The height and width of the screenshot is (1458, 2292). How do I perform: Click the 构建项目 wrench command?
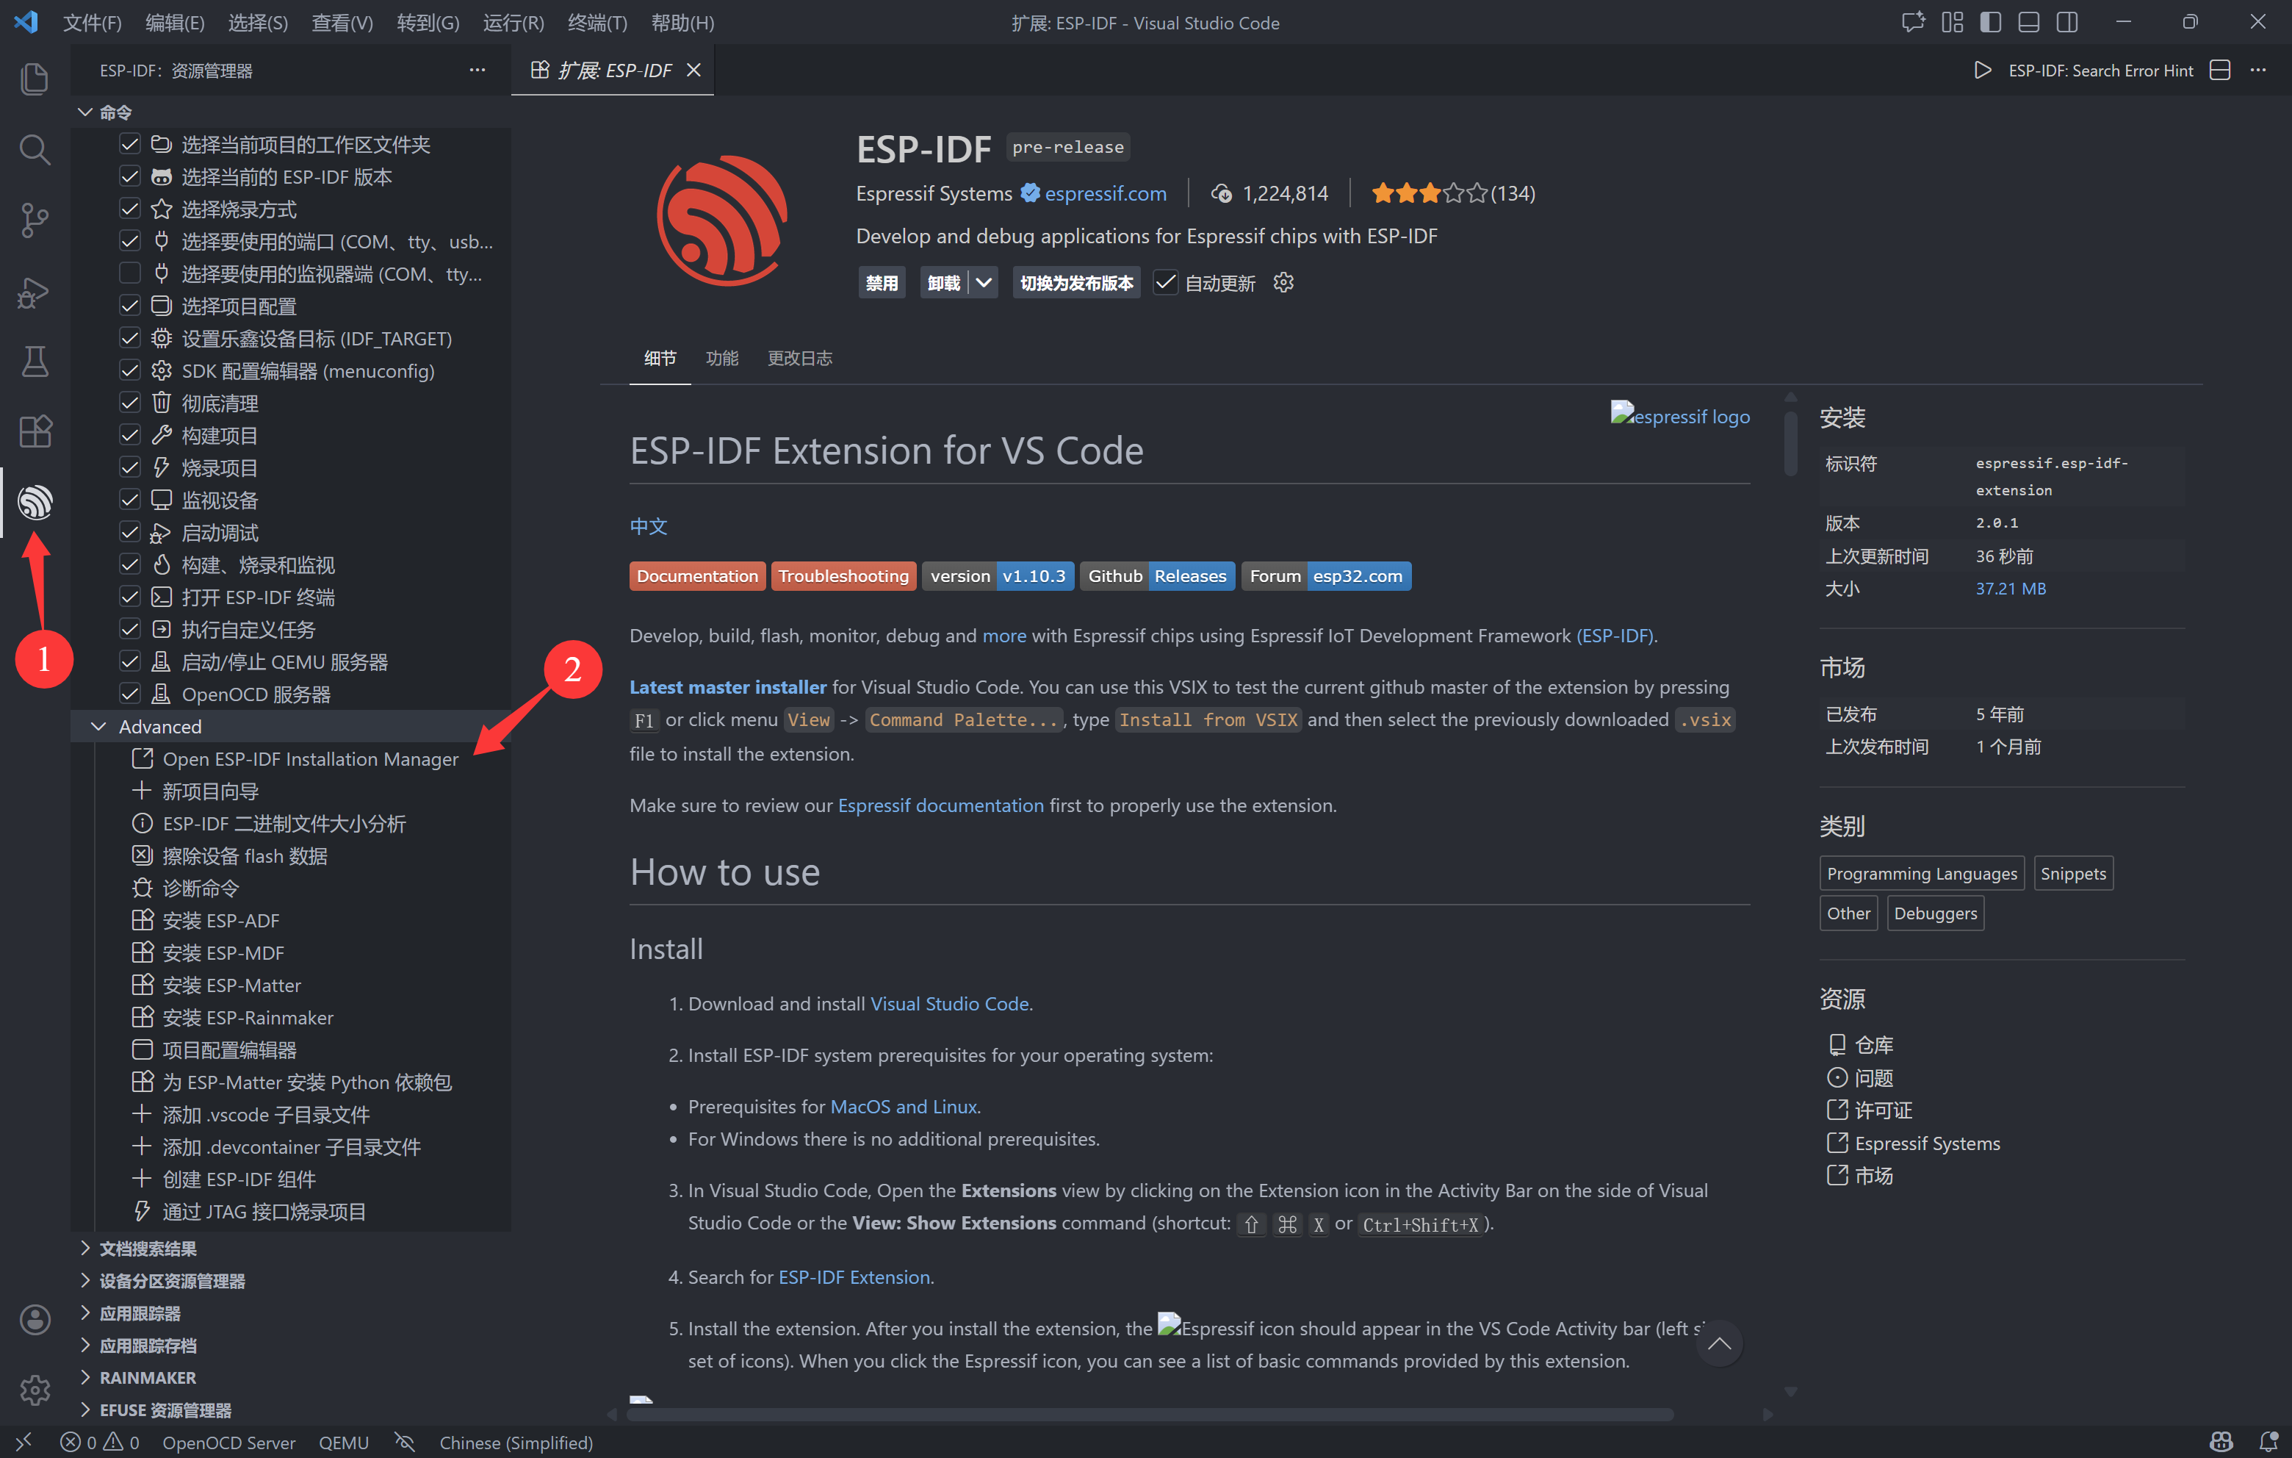tap(219, 437)
